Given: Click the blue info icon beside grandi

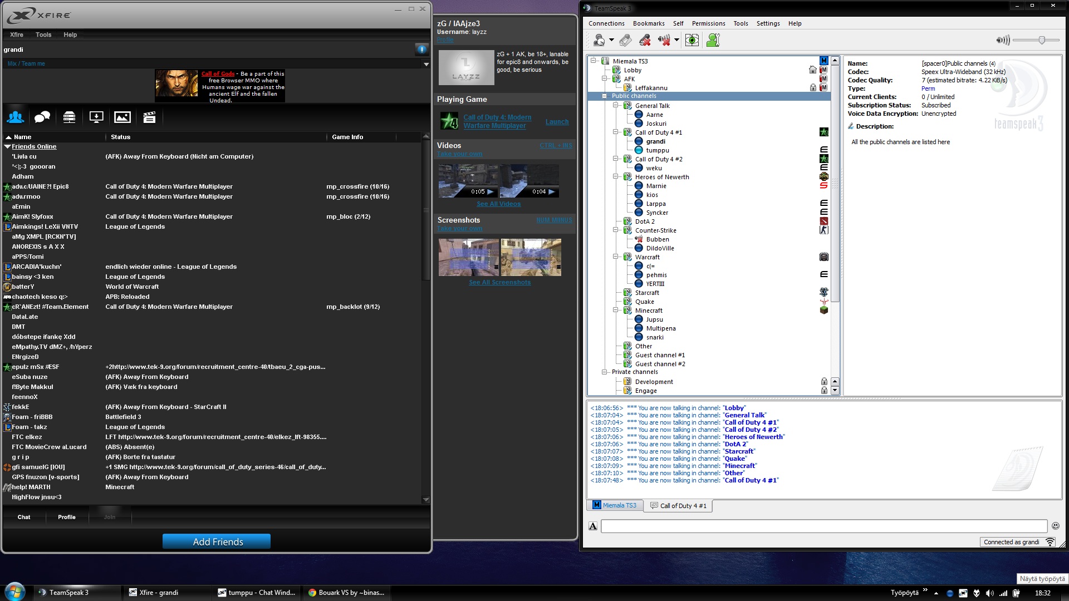Looking at the screenshot, I should point(421,50).
